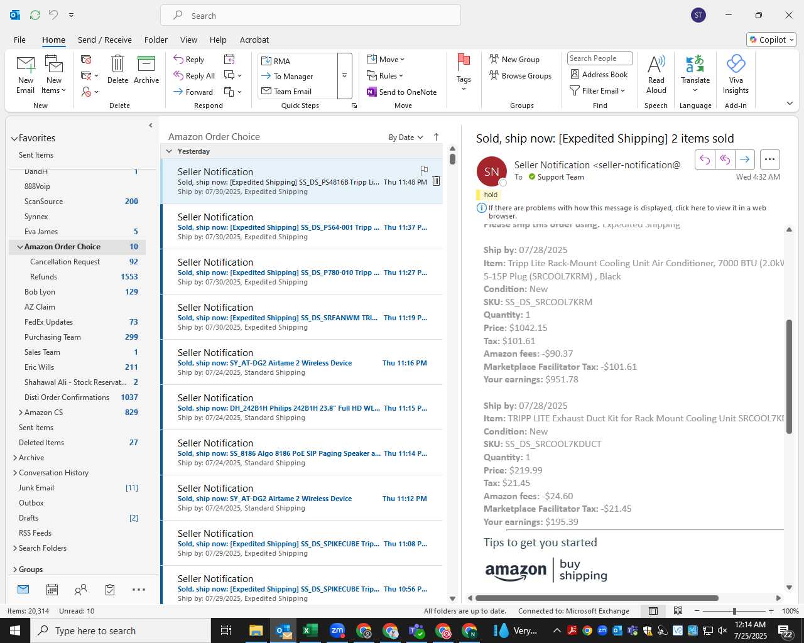This screenshot has width=804, height=643.
Task: Expand the Search Folders node
Action: [15, 548]
